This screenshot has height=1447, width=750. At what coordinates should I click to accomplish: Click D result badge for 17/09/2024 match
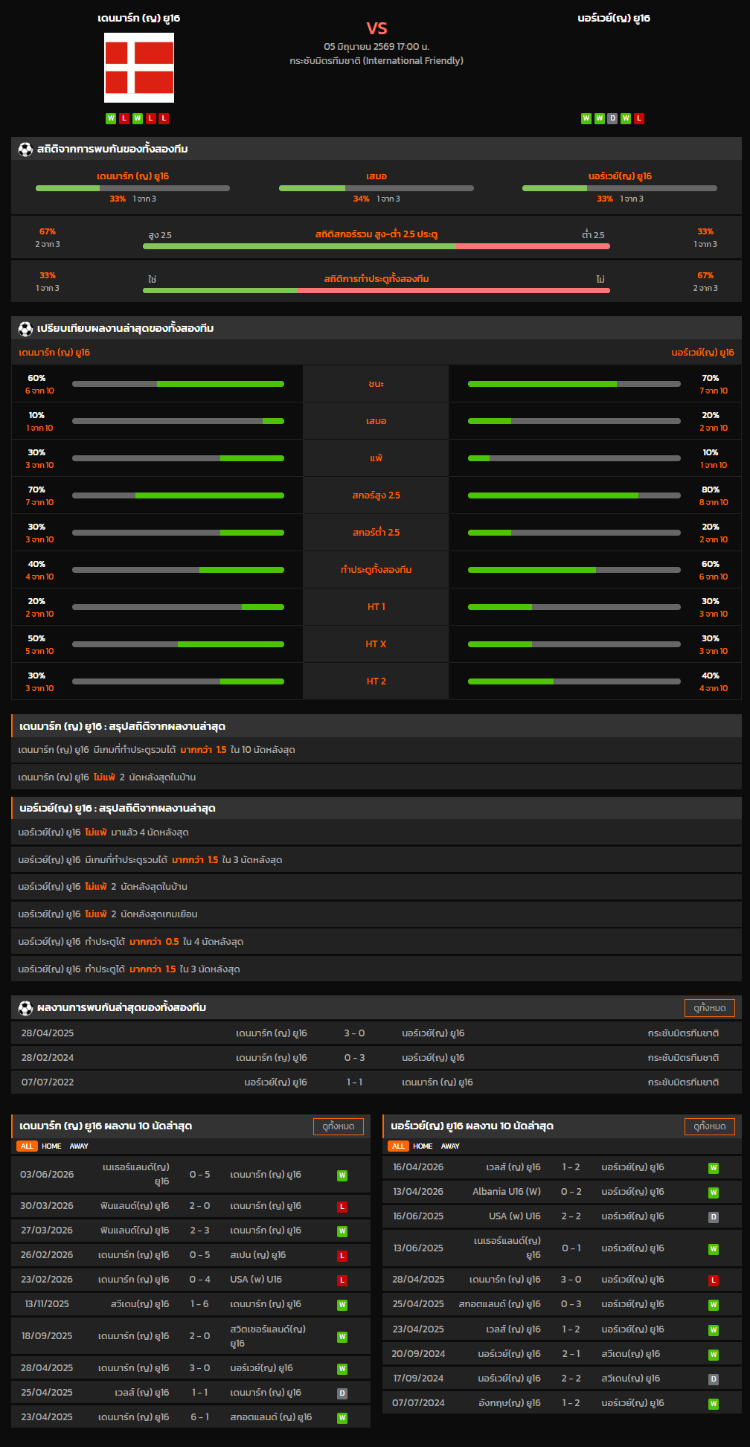pos(714,1379)
